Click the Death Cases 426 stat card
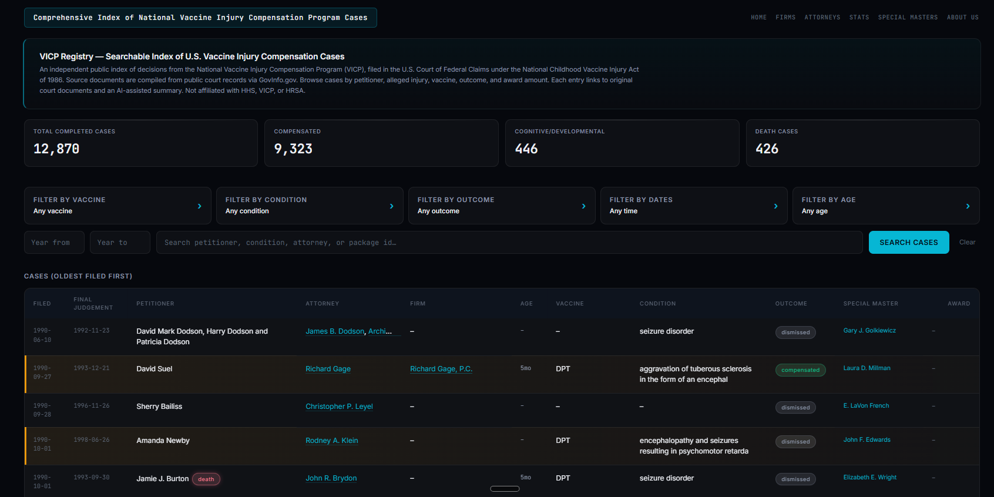 (862, 143)
